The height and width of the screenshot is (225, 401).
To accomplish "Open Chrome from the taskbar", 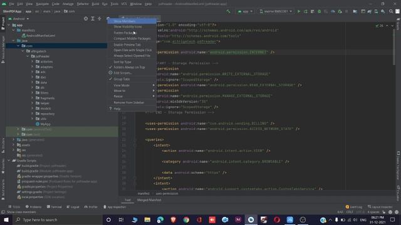I will pos(186,219).
